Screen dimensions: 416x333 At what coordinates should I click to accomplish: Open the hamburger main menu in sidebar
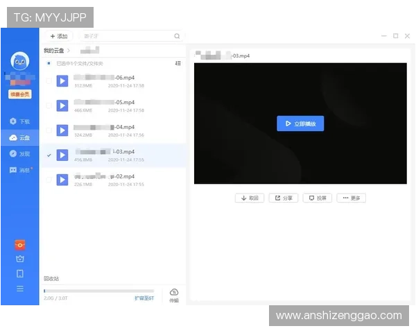(19, 288)
